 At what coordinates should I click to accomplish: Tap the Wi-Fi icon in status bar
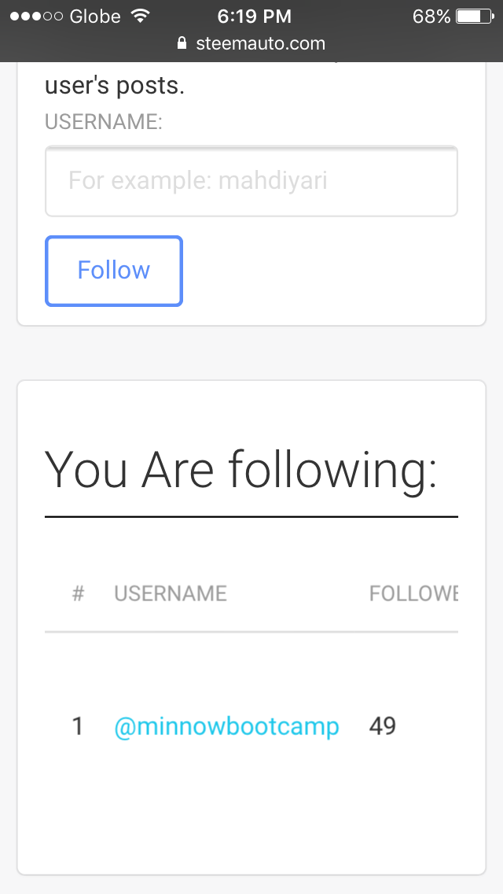(140, 16)
